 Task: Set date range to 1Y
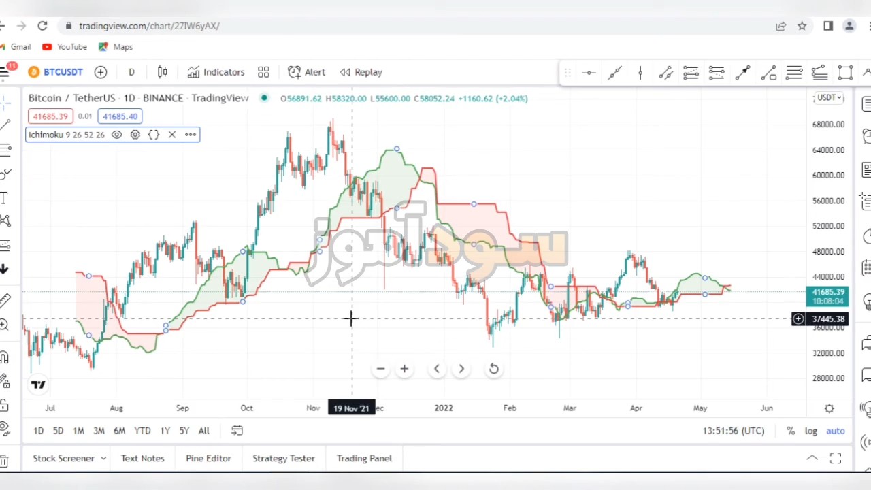165,431
